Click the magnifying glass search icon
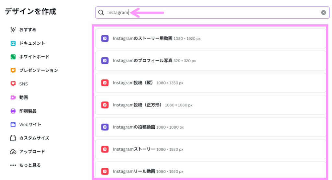332x180 pixels. click(101, 13)
